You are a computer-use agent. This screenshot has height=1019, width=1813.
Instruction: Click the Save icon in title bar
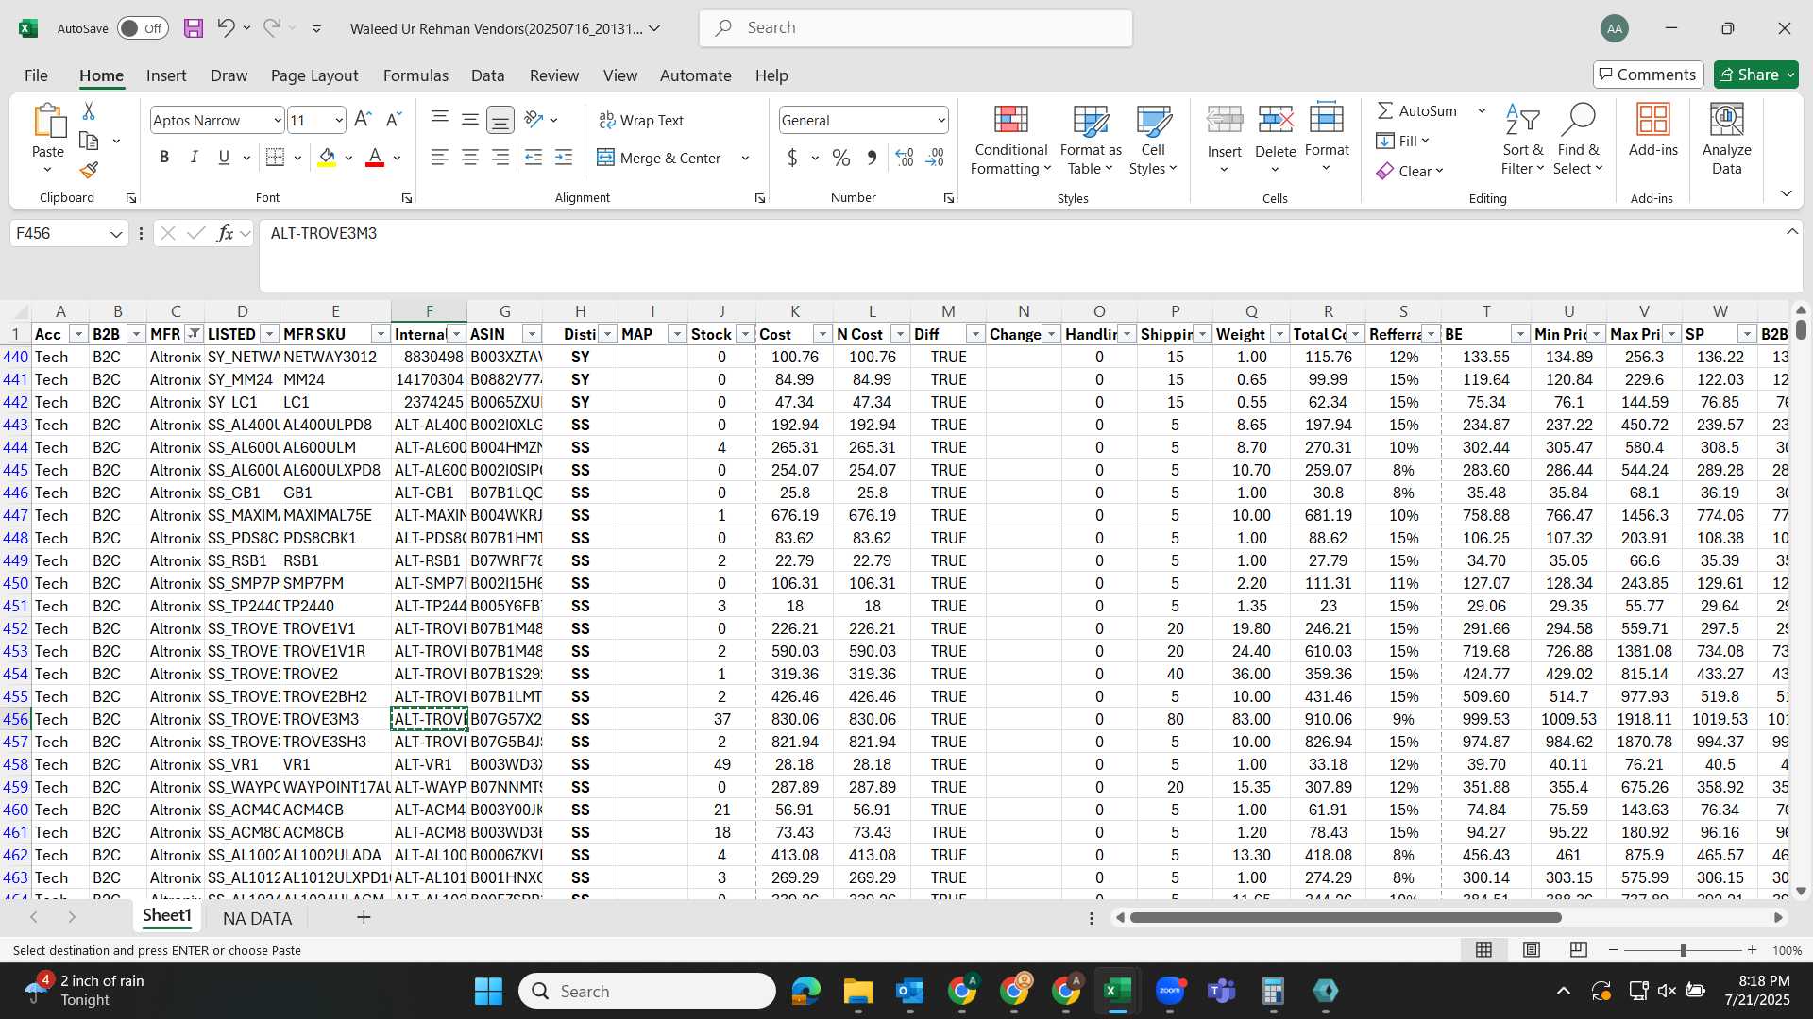coord(194,28)
